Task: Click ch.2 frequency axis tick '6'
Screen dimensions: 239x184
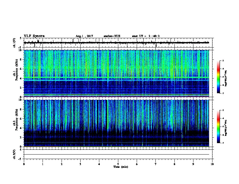Action: (x=21, y=118)
